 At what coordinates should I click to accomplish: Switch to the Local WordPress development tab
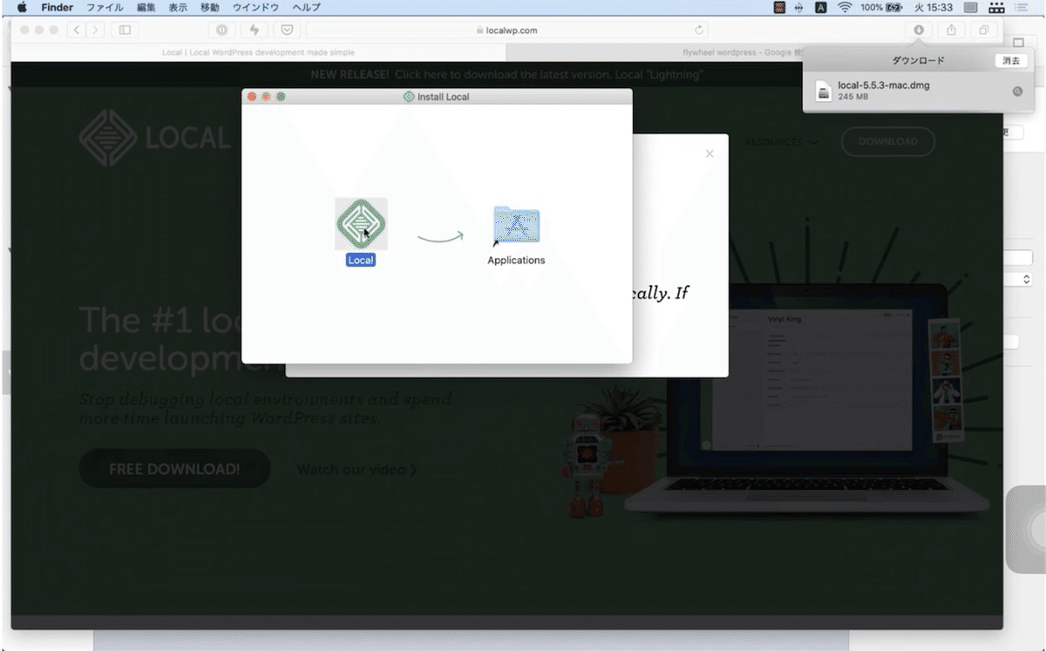point(259,52)
